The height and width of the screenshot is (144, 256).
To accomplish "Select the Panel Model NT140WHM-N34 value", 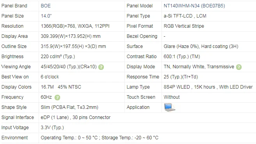I will [x=194, y=6].
